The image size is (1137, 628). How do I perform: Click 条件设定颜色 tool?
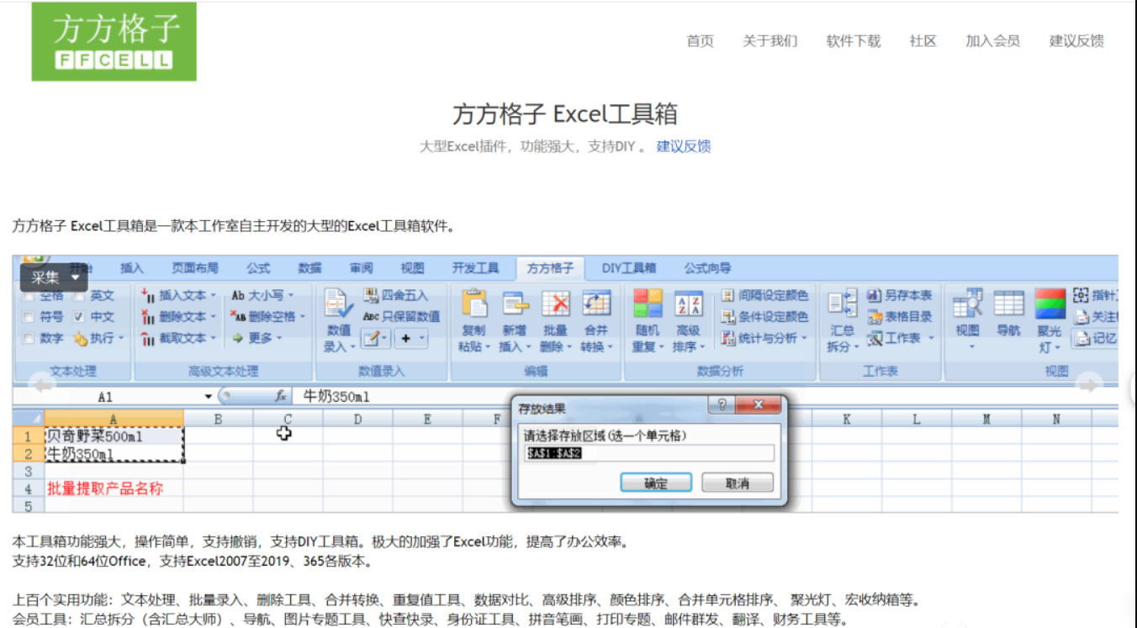tap(764, 317)
